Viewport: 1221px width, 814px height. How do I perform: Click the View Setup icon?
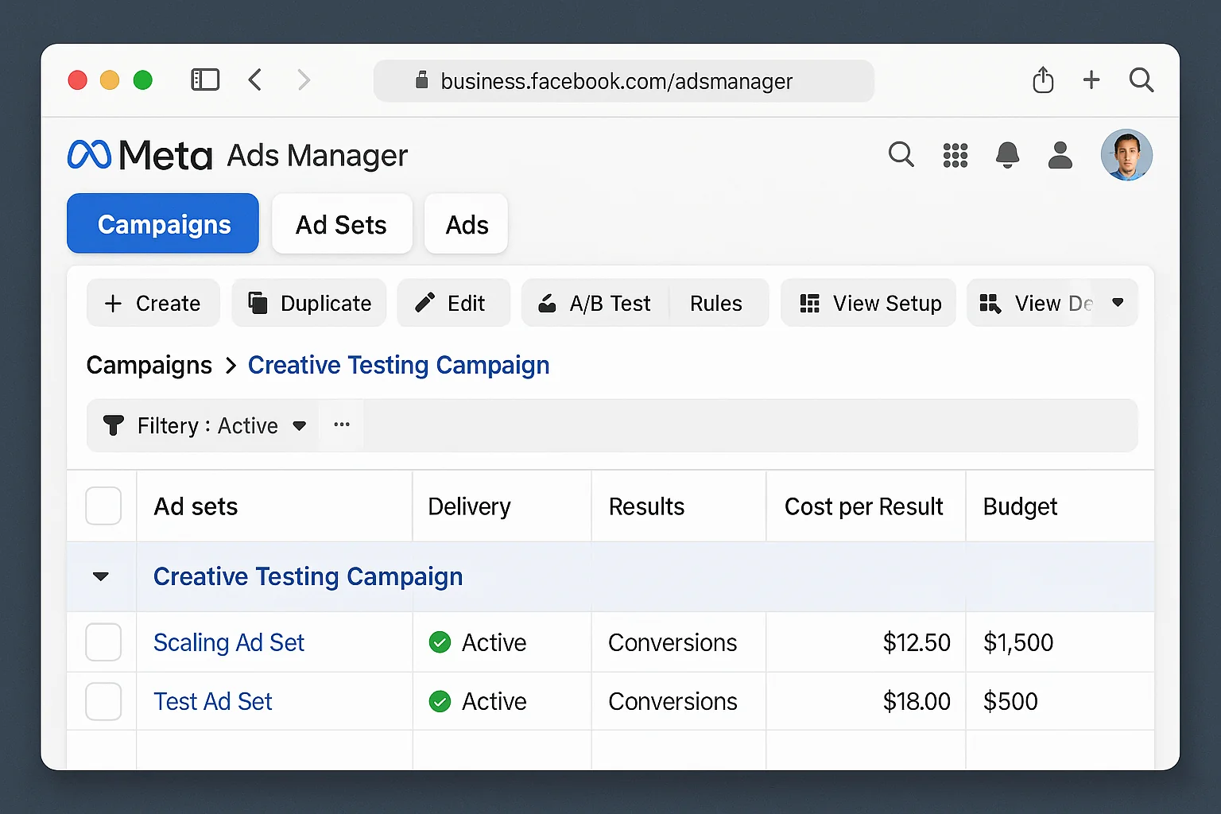pos(809,303)
